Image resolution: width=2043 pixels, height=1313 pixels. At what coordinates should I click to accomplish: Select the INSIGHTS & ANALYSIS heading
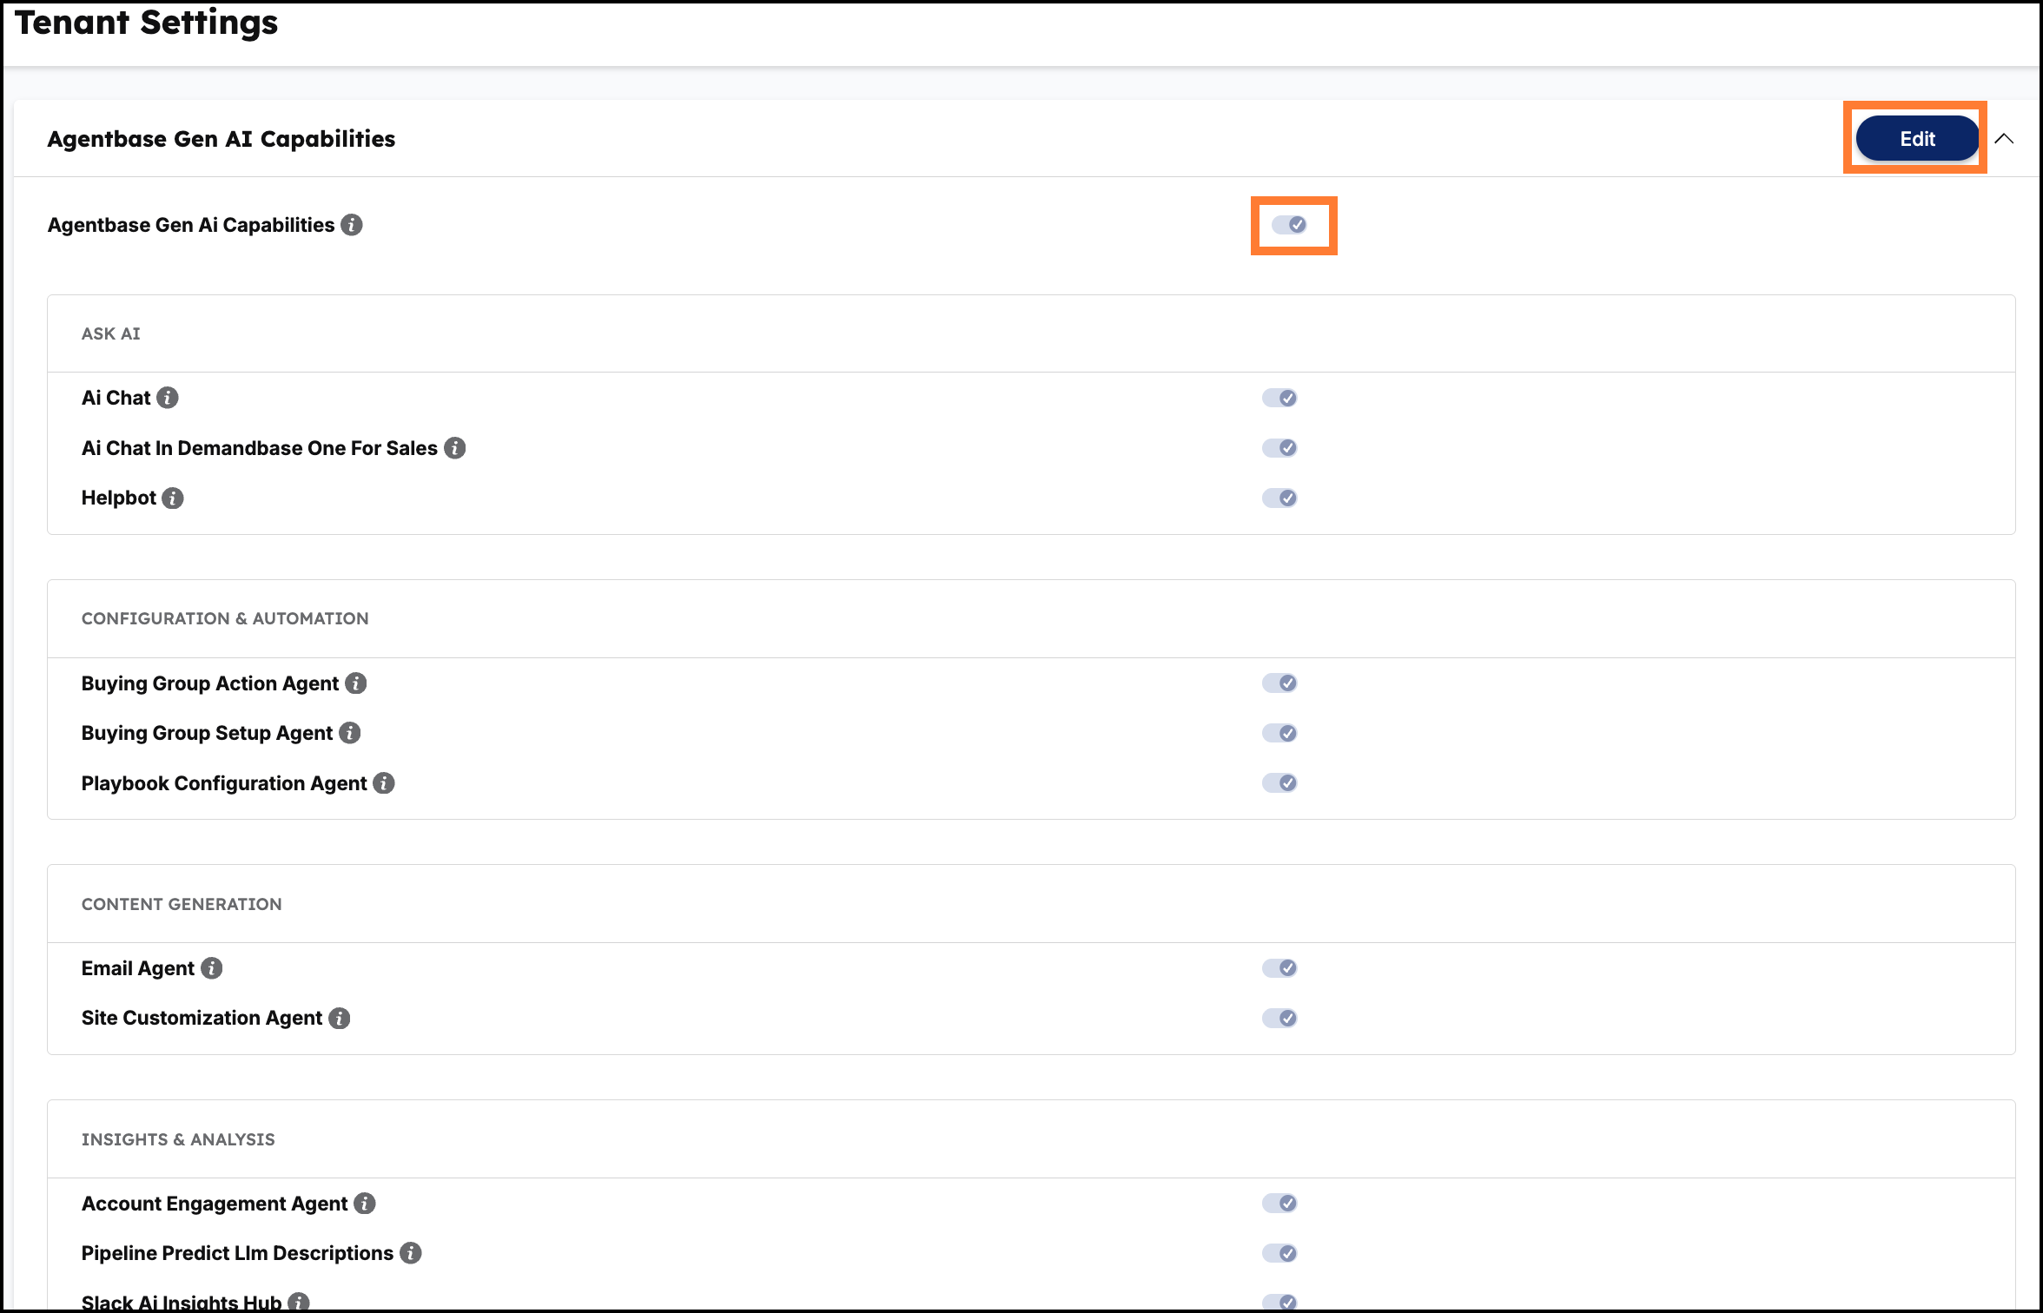[x=178, y=1139]
